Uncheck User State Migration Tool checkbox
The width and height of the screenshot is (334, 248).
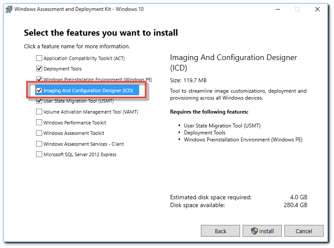39,101
